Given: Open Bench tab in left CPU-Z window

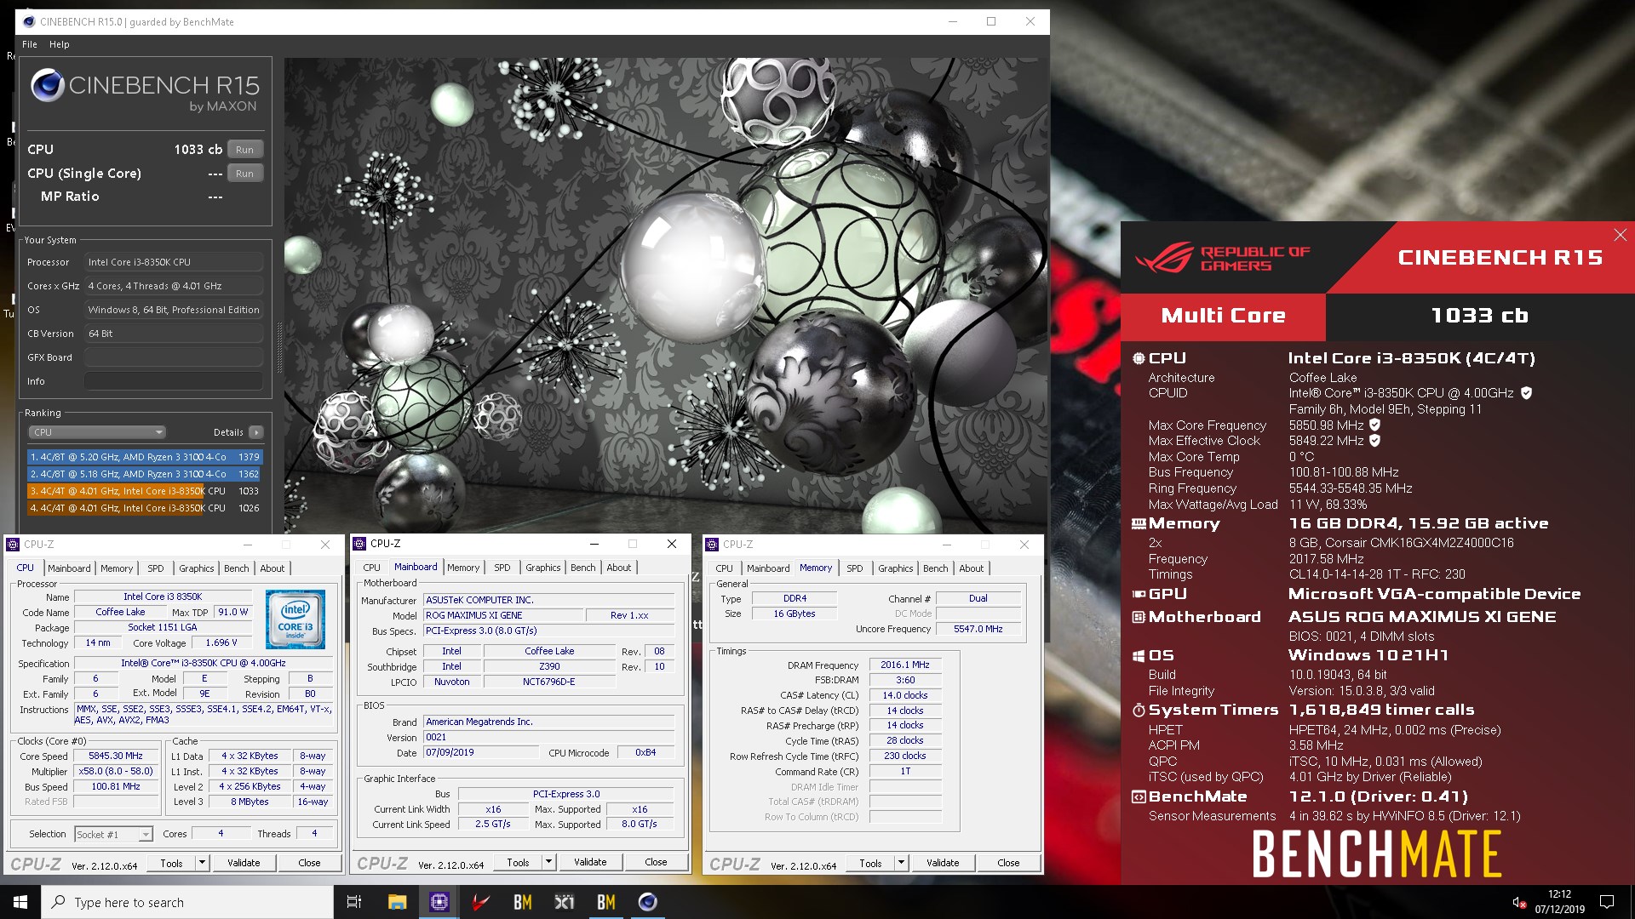Looking at the screenshot, I should pos(237,568).
